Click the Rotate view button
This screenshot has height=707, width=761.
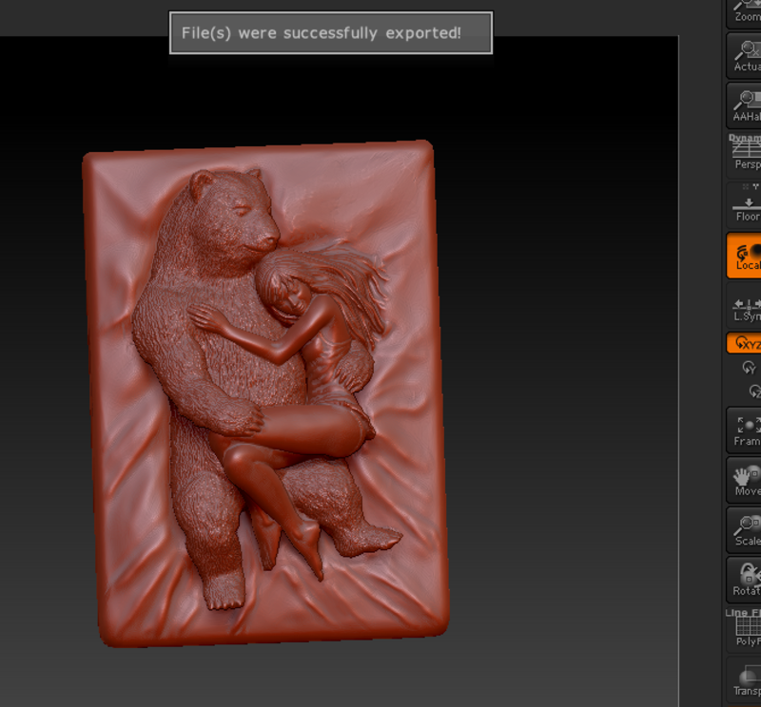[x=744, y=580]
